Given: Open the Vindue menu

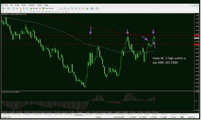Looking at the screenshot, I should pos(39,5).
